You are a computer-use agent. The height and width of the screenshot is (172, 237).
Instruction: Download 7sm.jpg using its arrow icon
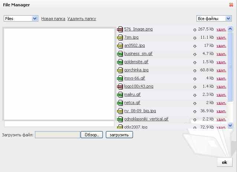tap(195, 38)
